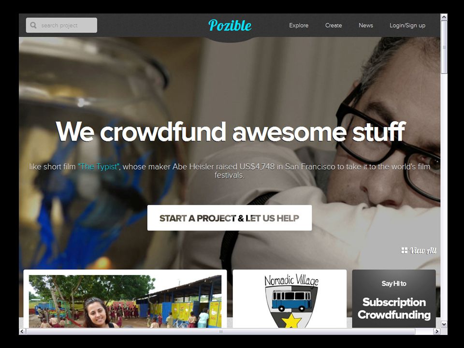Click the magnifying glass search icon

pyautogui.click(x=33, y=25)
